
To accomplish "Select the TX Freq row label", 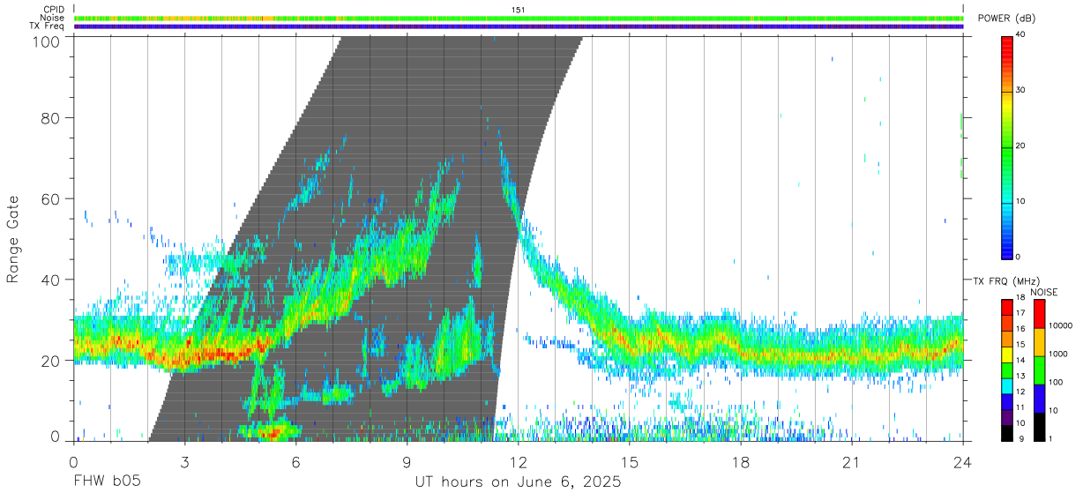I will [49, 26].
